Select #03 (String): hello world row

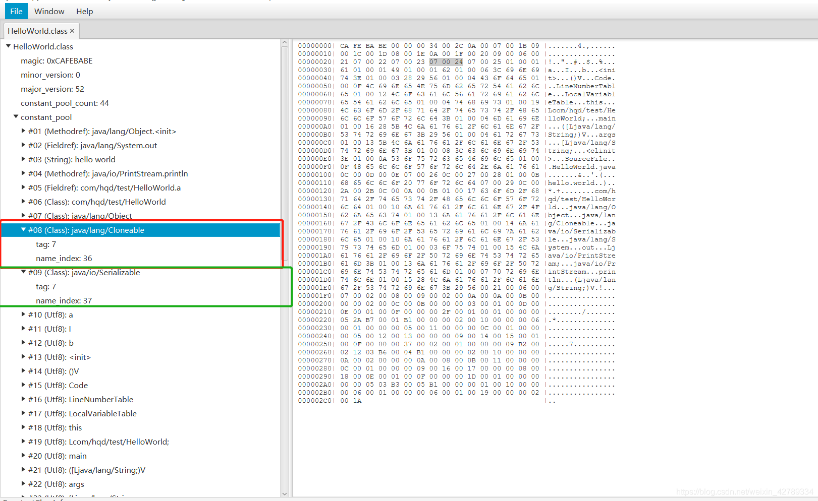[140, 159]
